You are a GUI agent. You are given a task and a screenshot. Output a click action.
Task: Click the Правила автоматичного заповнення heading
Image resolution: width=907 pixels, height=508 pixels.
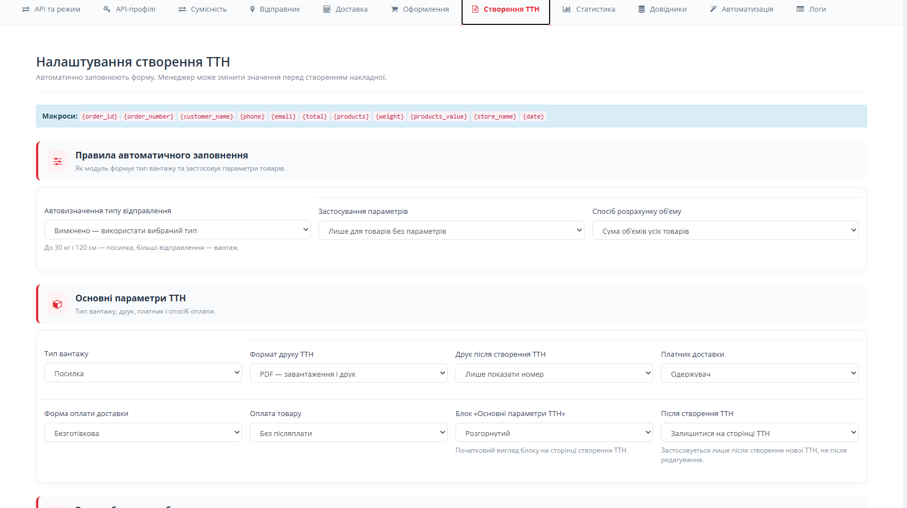(162, 156)
